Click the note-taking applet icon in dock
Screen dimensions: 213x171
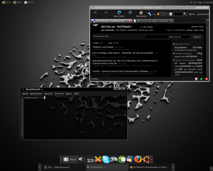coord(66,159)
